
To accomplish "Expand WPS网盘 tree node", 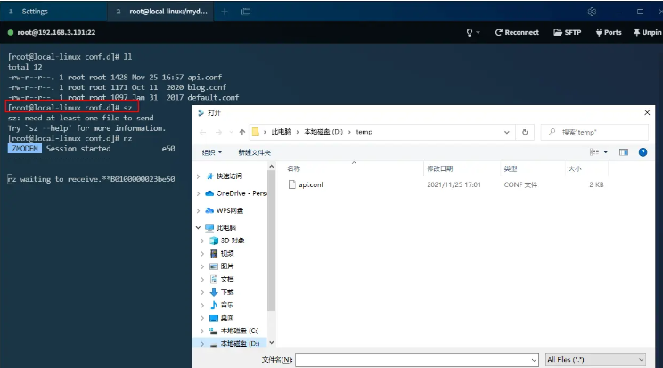I will click(x=199, y=210).
